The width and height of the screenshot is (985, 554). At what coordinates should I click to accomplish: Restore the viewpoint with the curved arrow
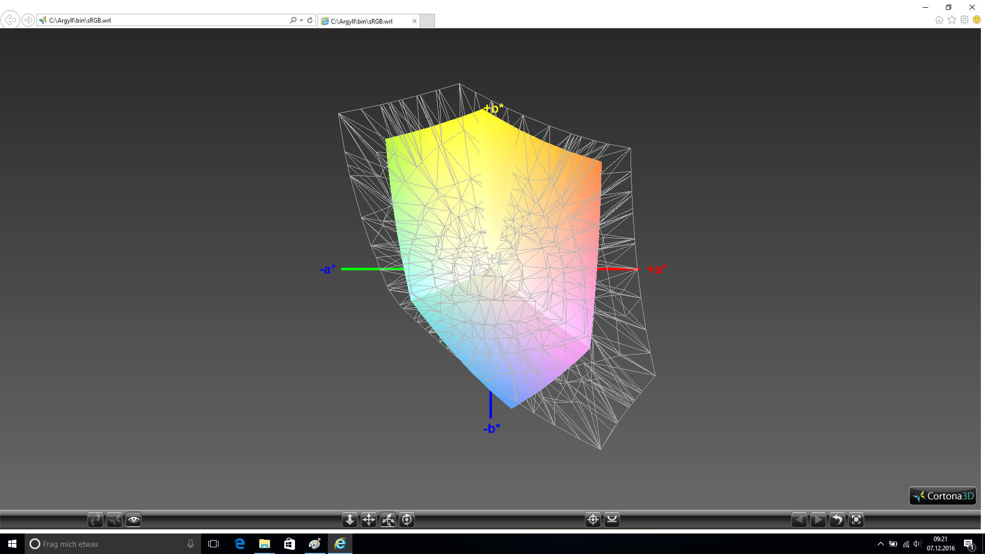point(837,520)
